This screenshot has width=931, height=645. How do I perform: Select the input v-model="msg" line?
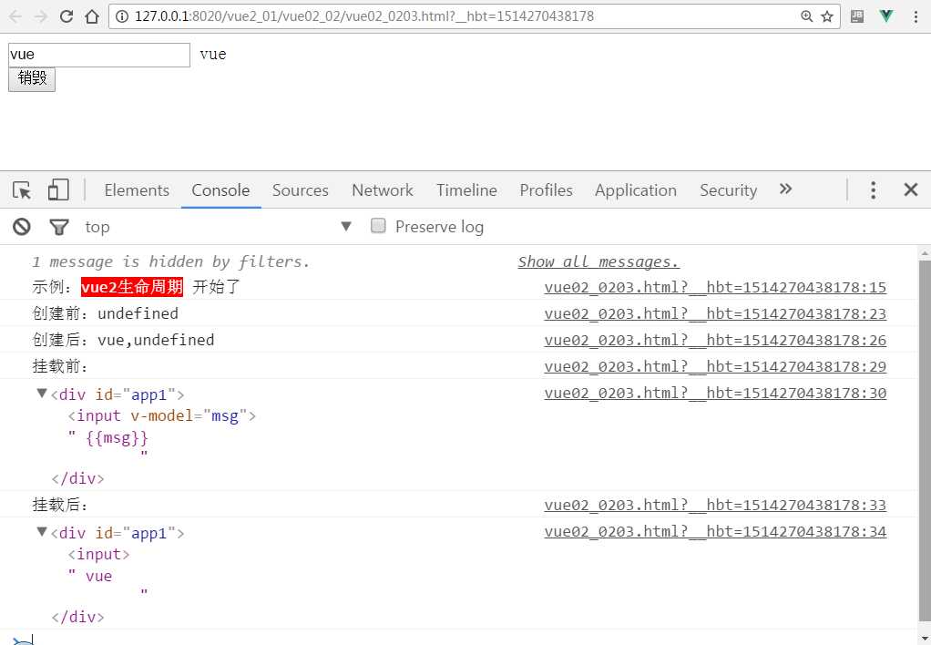[161, 415]
